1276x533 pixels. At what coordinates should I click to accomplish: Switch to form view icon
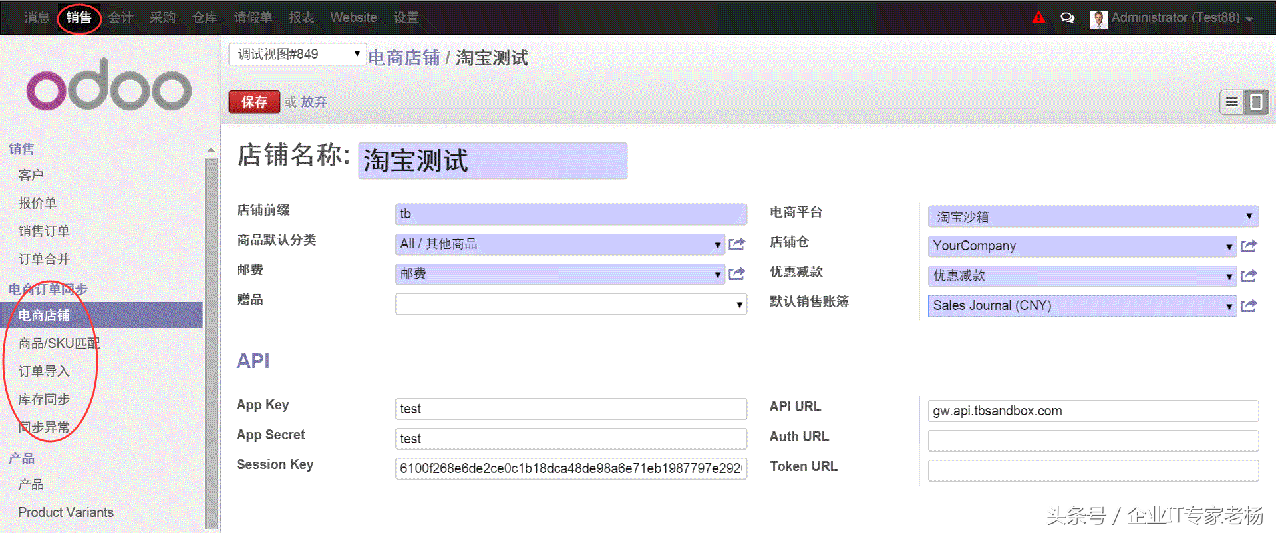click(x=1256, y=102)
